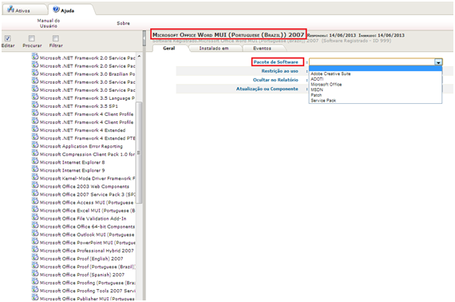Click icon of .NET Framework 3.5 Language row
This screenshot has height=302, width=455.
point(35,97)
